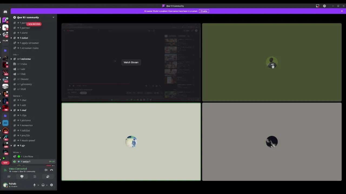Click the Disable streamer mode button
The width and height of the screenshot is (346, 194).
point(204,11)
